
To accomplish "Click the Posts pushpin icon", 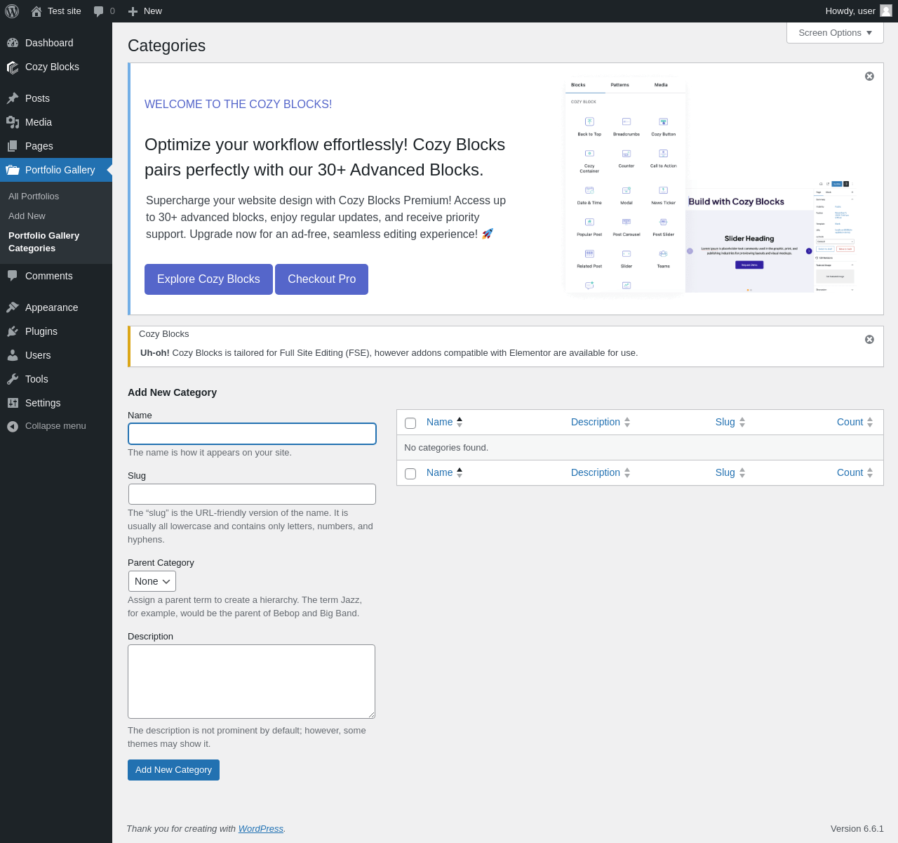I will [x=13, y=98].
